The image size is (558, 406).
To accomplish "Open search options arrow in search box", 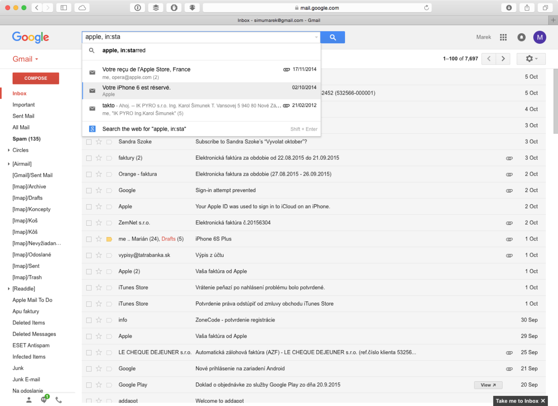I will 316,37.
